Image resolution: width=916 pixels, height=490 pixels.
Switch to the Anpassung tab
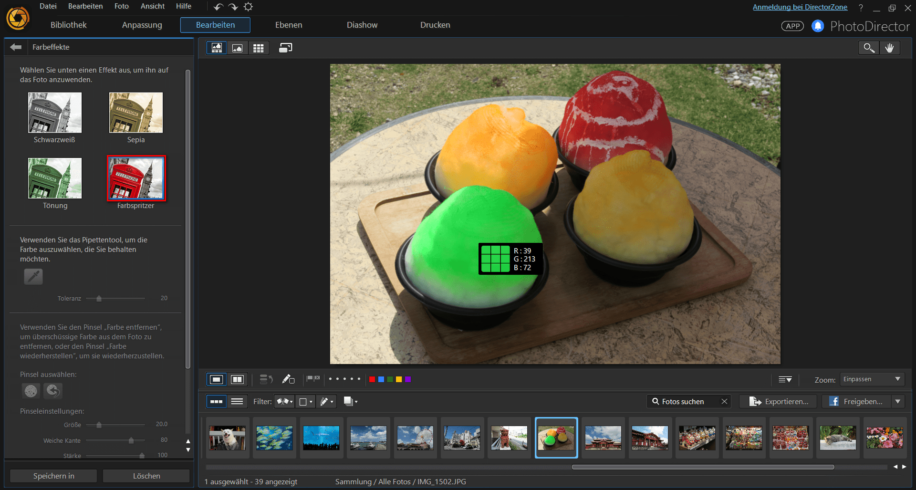(142, 25)
